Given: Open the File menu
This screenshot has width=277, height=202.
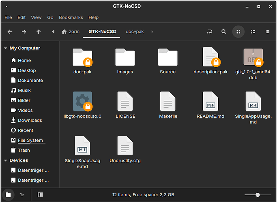Looking at the screenshot, I should click(x=8, y=17).
